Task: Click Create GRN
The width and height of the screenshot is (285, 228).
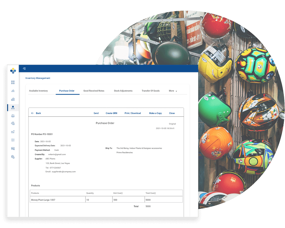Action: coord(111,113)
